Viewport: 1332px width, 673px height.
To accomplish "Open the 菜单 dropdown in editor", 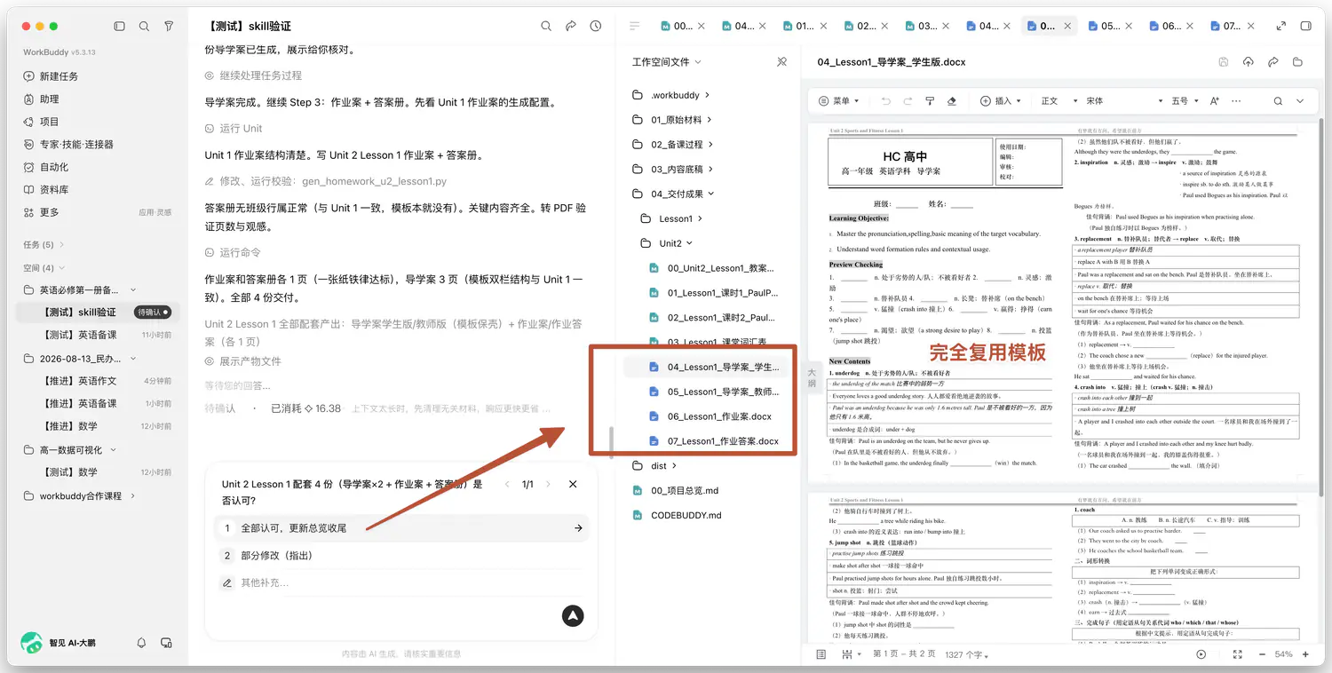I will click(838, 101).
